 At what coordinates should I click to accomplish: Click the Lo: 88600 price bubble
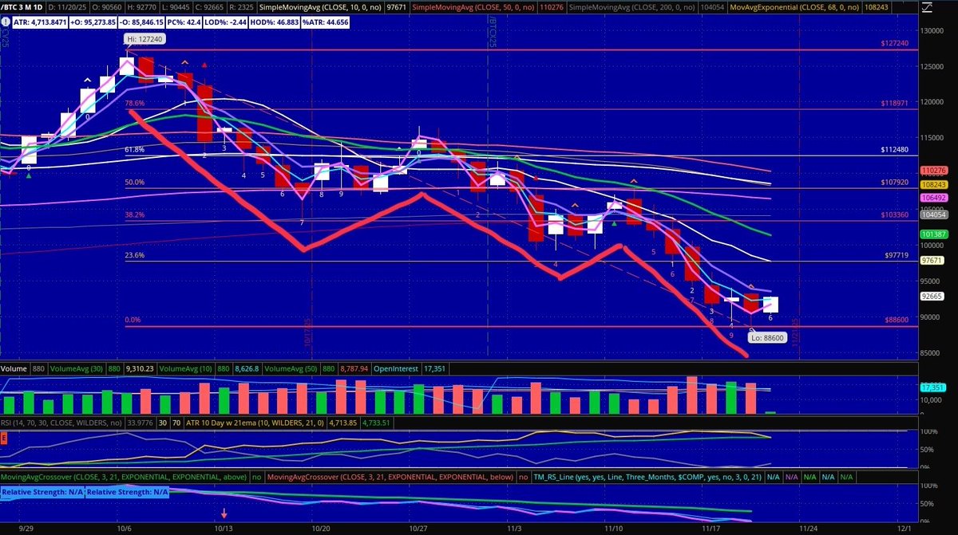[766, 337]
